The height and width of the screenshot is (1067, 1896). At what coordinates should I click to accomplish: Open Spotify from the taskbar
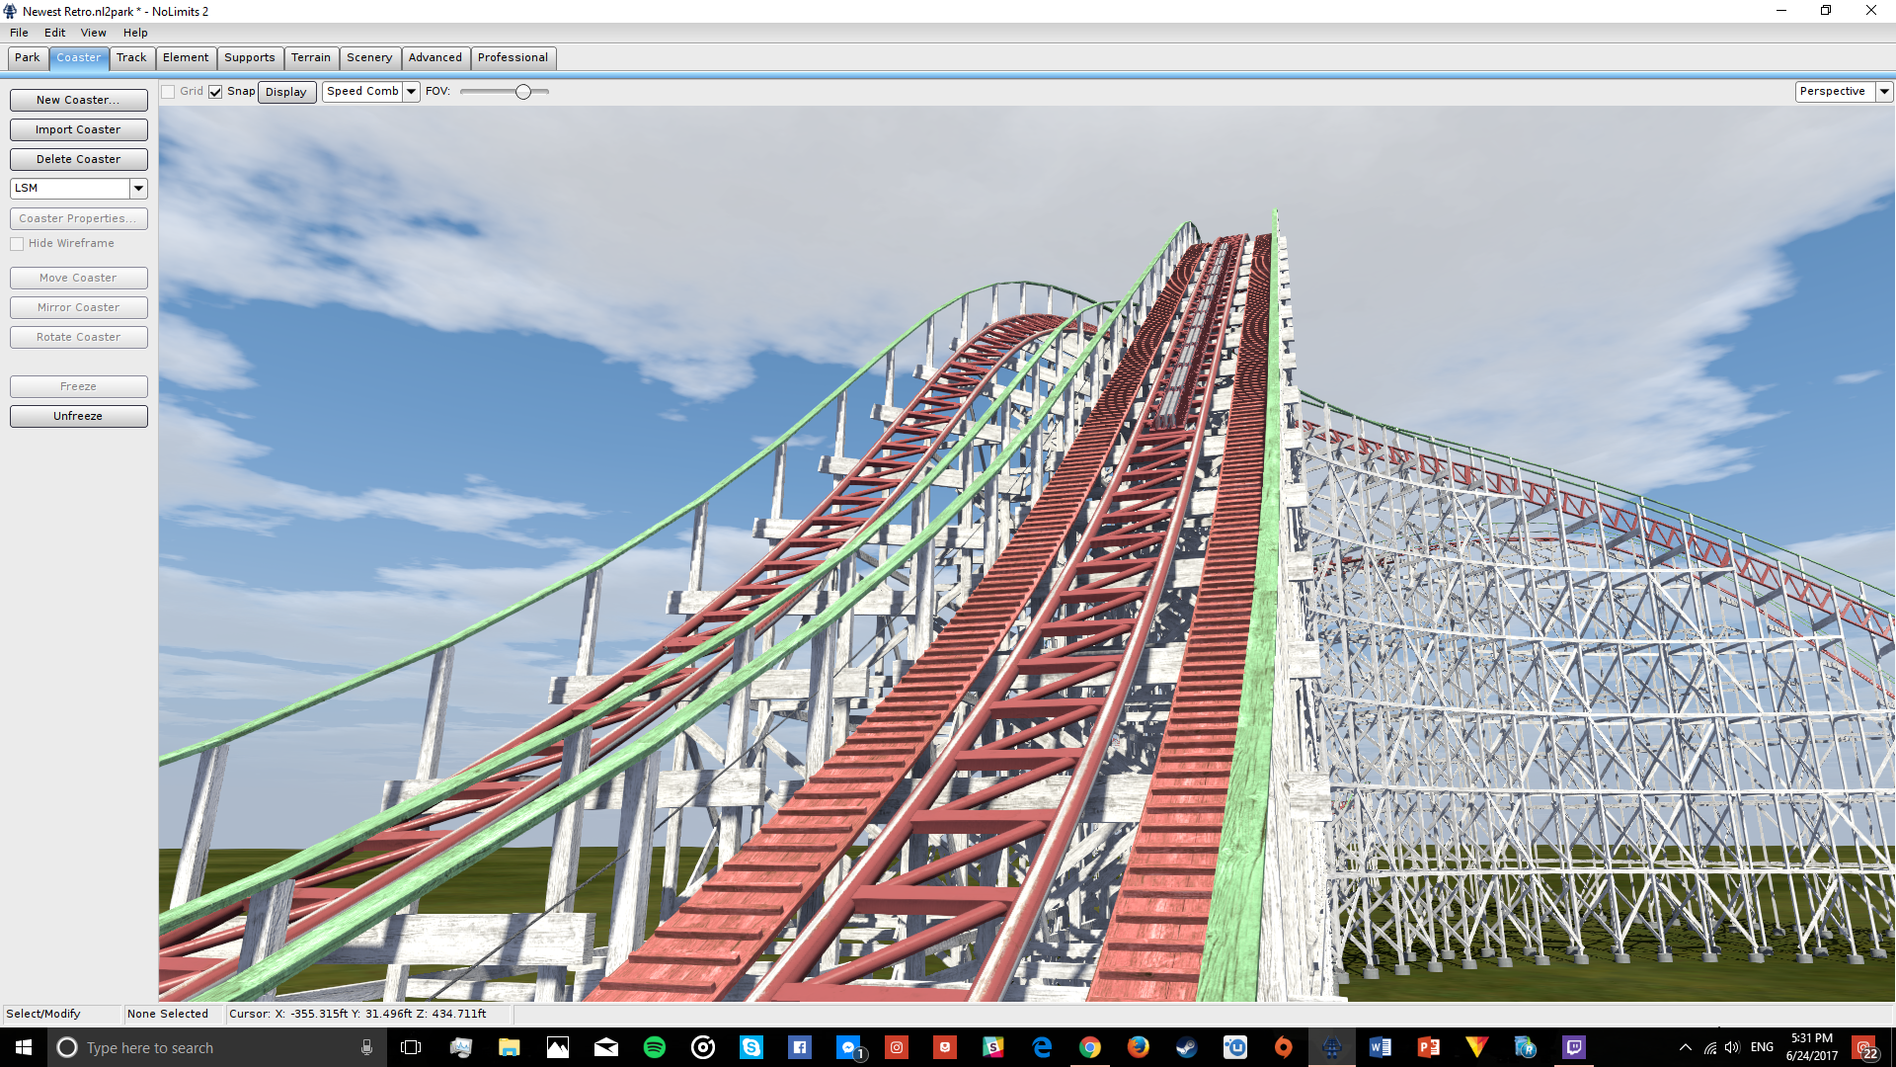tap(654, 1047)
